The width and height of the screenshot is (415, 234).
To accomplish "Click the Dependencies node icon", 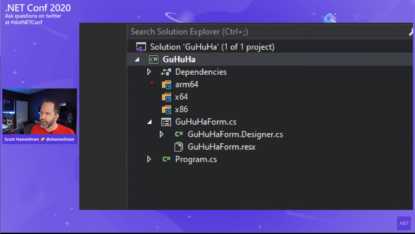I will (166, 72).
